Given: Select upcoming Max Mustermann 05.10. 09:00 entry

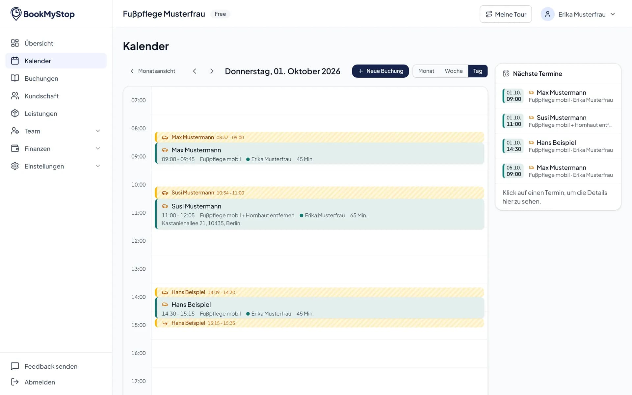Looking at the screenshot, I should pos(558,171).
